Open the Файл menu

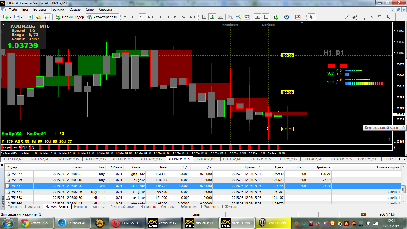pos(13,10)
